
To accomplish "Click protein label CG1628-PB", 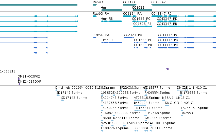I will coord(143,45).
